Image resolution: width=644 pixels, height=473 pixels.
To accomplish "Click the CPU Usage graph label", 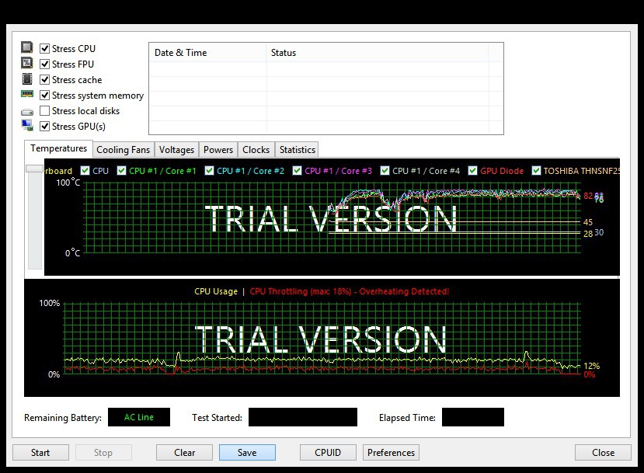I will (x=216, y=291).
